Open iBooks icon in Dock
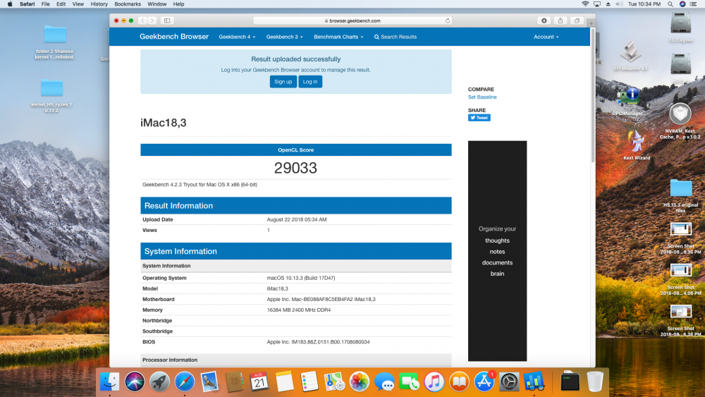 pyautogui.click(x=459, y=381)
